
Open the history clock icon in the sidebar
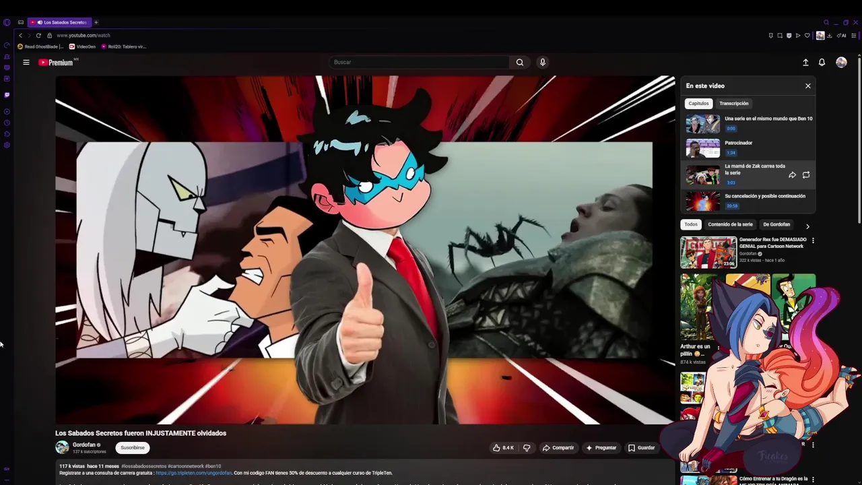[7, 123]
